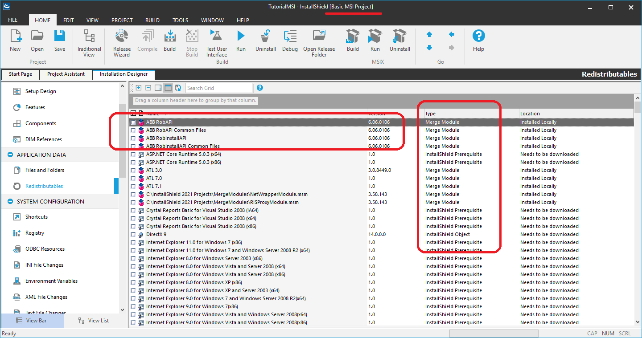Viewport: 642px width, 338px height.
Task: Click the Open project icon
Action: [37, 41]
